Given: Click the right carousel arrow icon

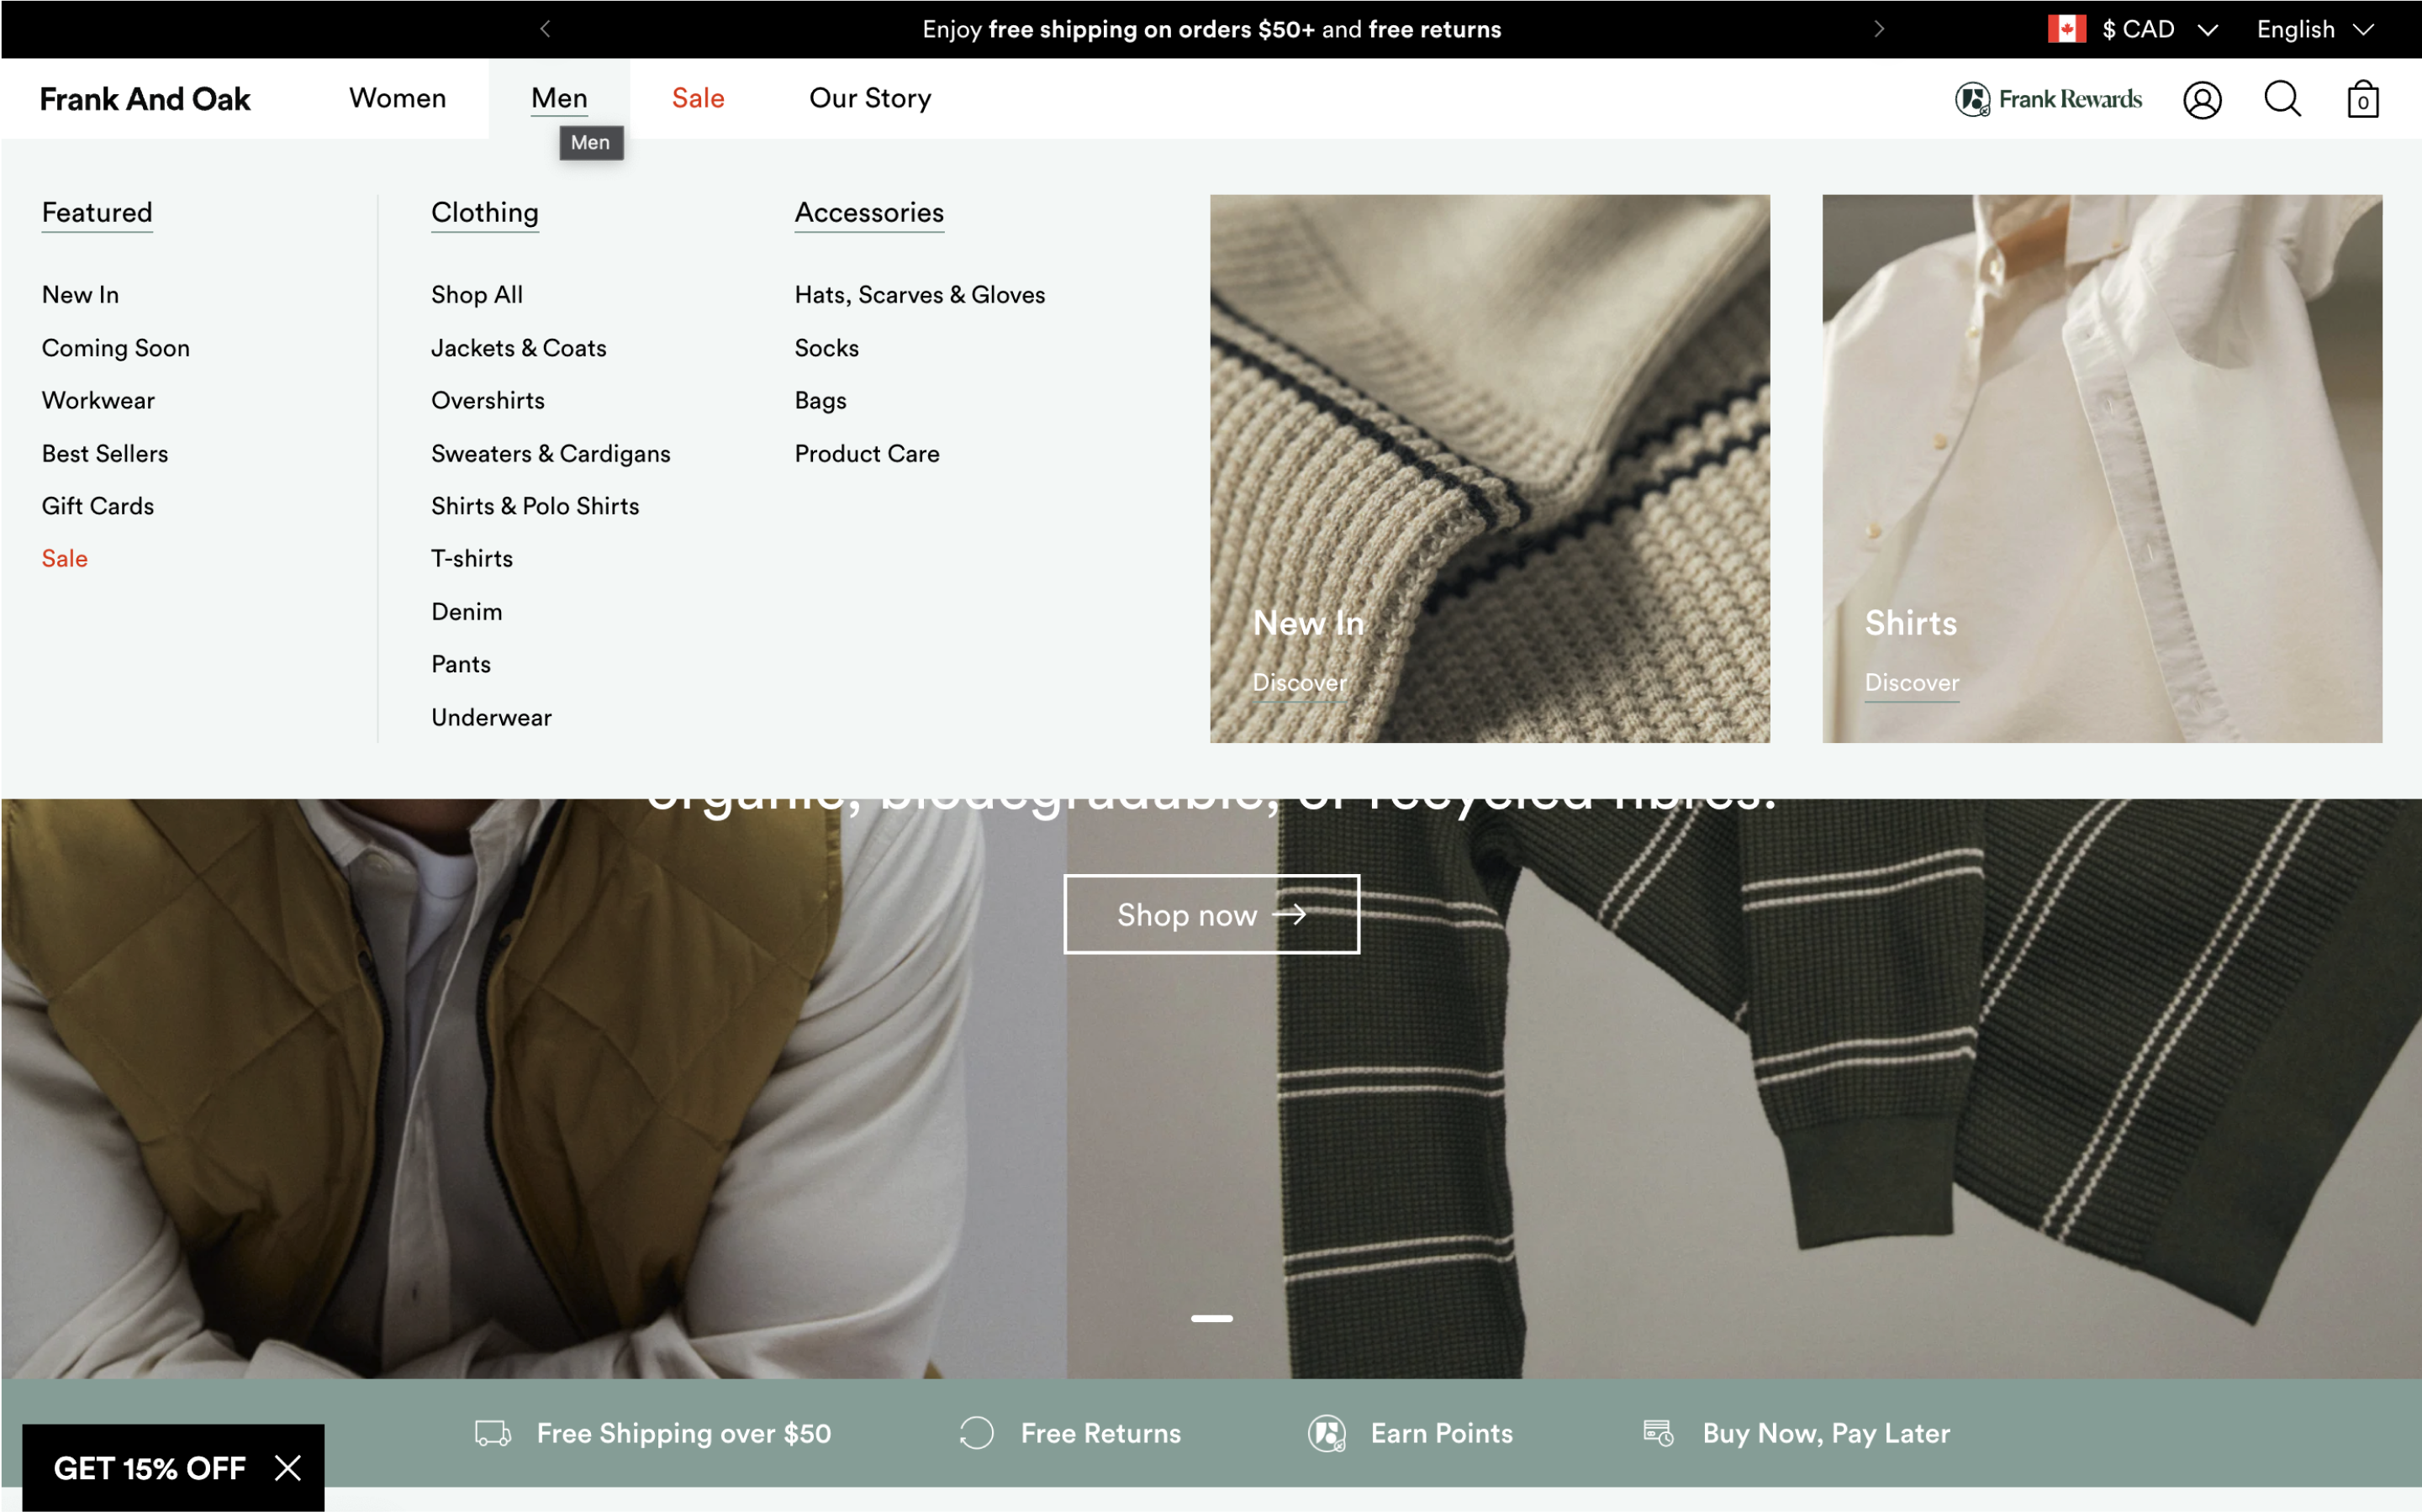Looking at the screenshot, I should (1878, 28).
